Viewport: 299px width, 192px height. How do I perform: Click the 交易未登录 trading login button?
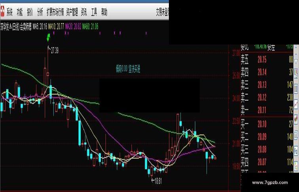pos(162,12)
